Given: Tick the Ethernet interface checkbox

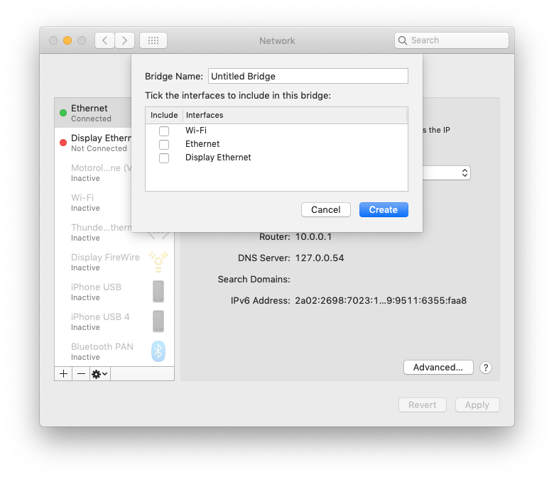Looking at the screenshot, I should [x=164, y=144].
